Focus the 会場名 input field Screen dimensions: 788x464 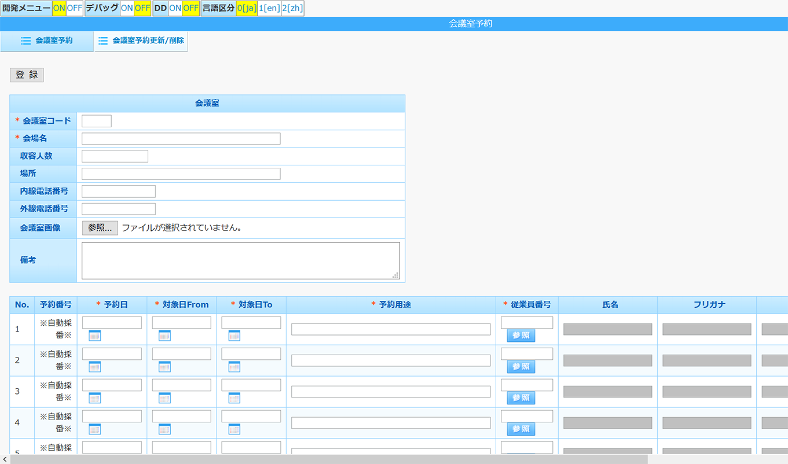point(181,139)
